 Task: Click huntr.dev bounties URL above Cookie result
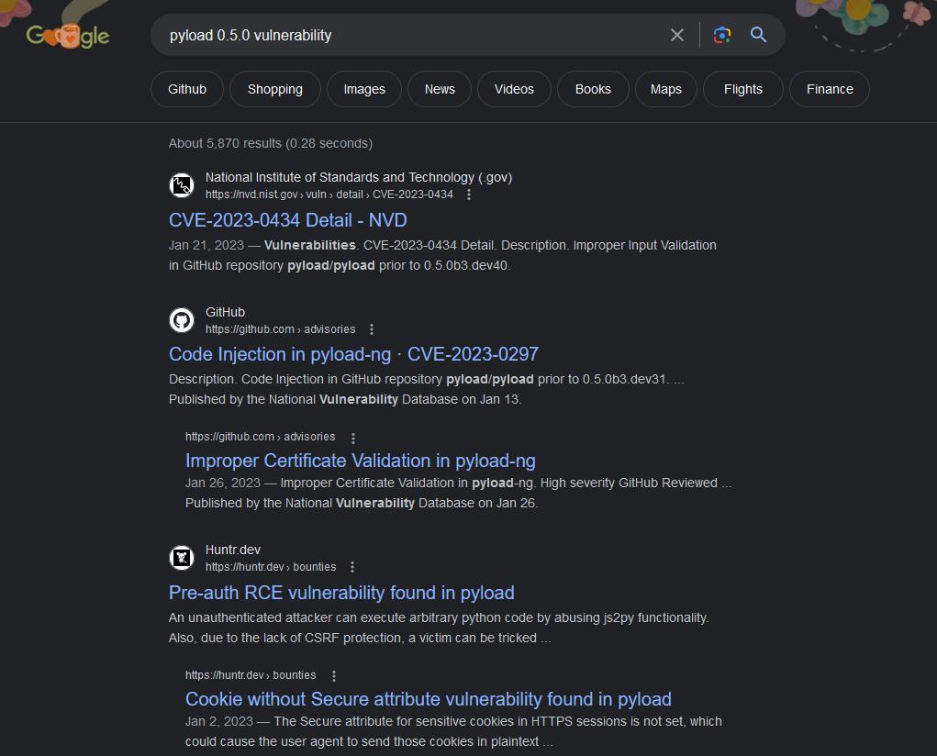[x=251, y=675]
